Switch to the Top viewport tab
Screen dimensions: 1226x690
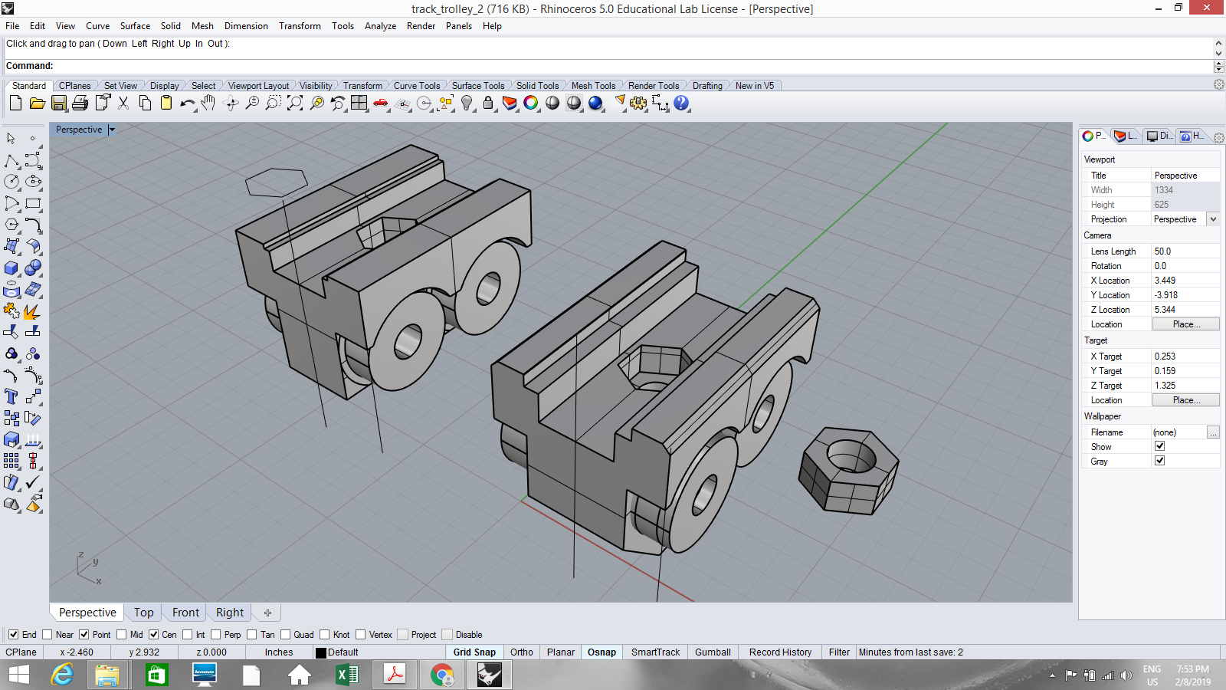tap(143, 613)
